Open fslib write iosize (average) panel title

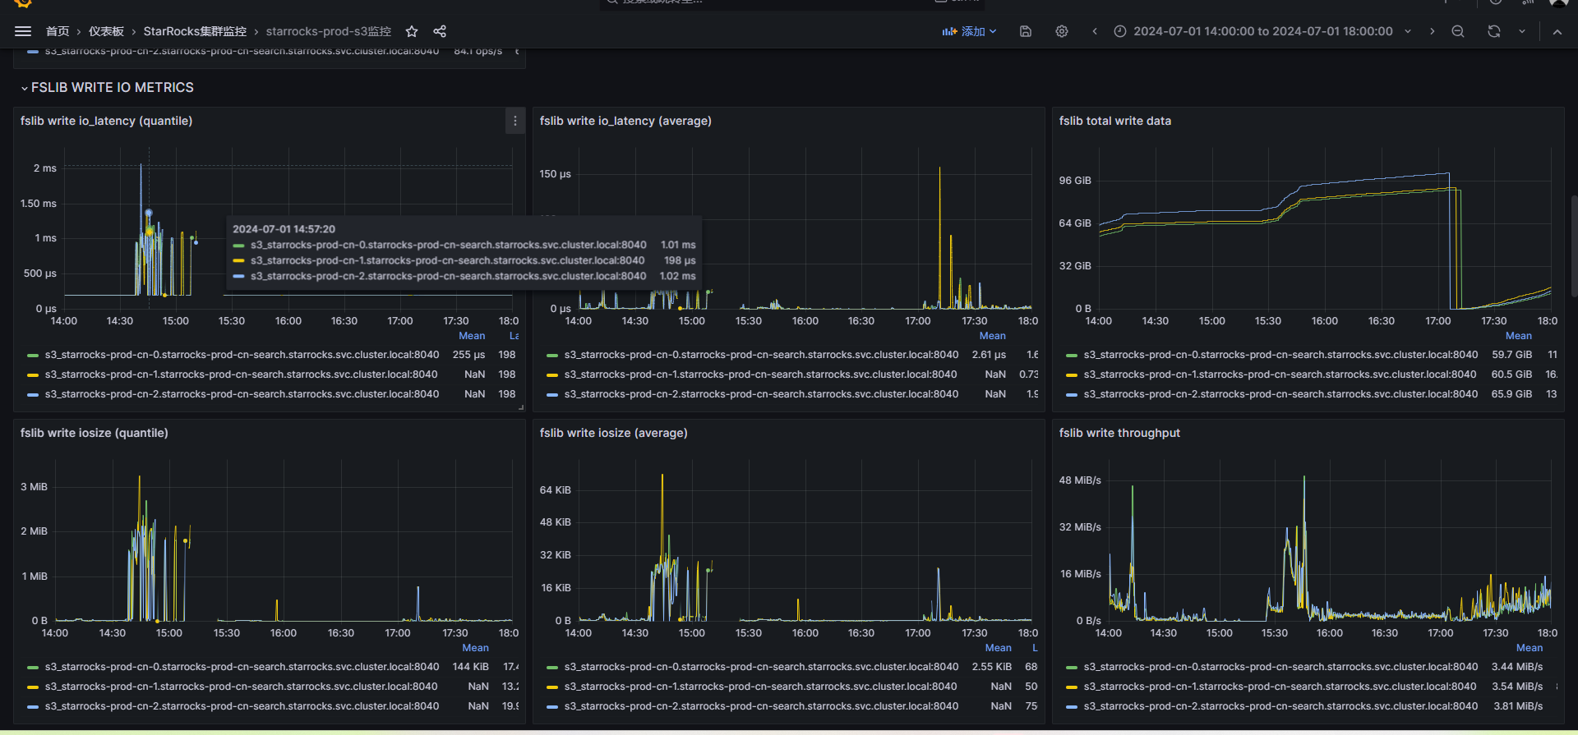(x=614, y=433)
